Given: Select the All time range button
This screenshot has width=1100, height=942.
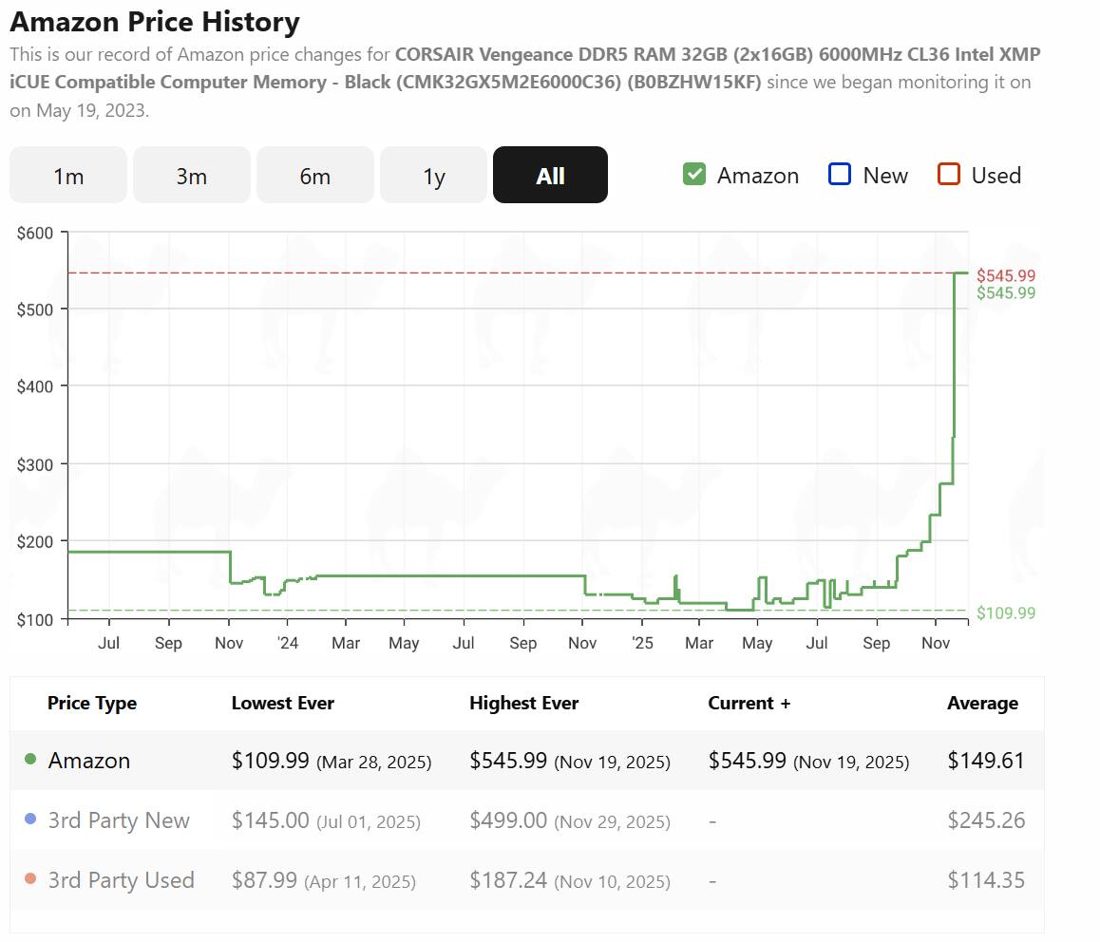Looking at the screenshot, I should pyautogui.click(x=550, y=176).
